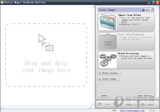This screenshot has height=112, width=160.
Task: Click the "Shortcut: Ctrl-O" tip text
Action: pyautogui.click(x=130, y=24)
